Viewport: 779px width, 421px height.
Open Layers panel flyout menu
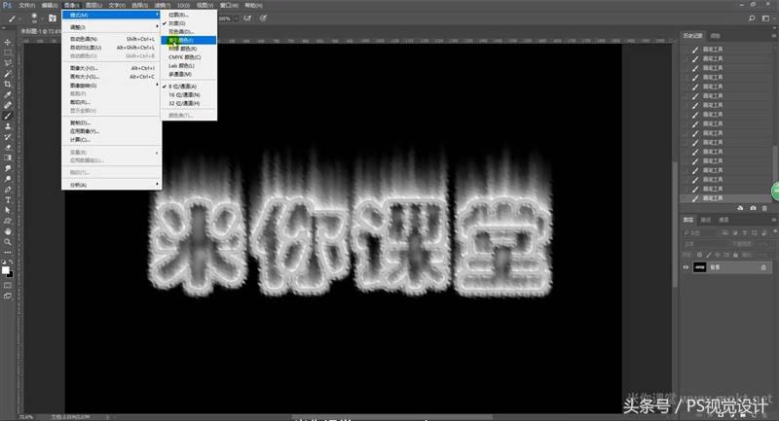click(x=773, y=220)
